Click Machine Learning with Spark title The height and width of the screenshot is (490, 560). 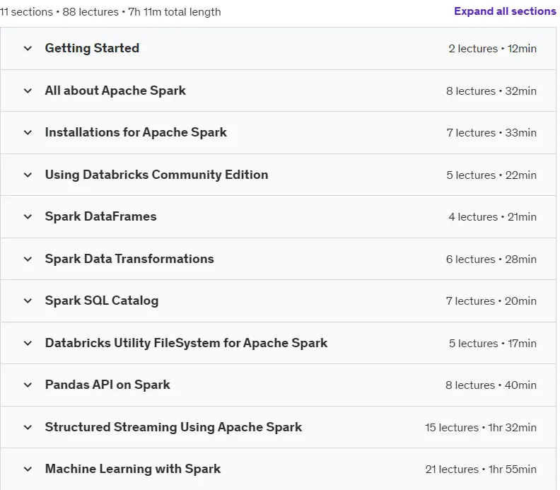(133, 469)
